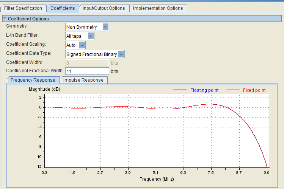This screenshot has width=284, height=189.
Task: Click the 6,3 frequency axis tick label
Action: pyautogui.click(x=183, y=173)
